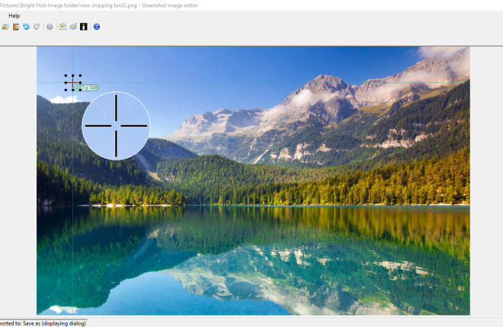The width and height of the screenshot is (503, 327).
Task: Click the second picture icon before black icon
Action: pyautogui.click(x=72, y=27)
